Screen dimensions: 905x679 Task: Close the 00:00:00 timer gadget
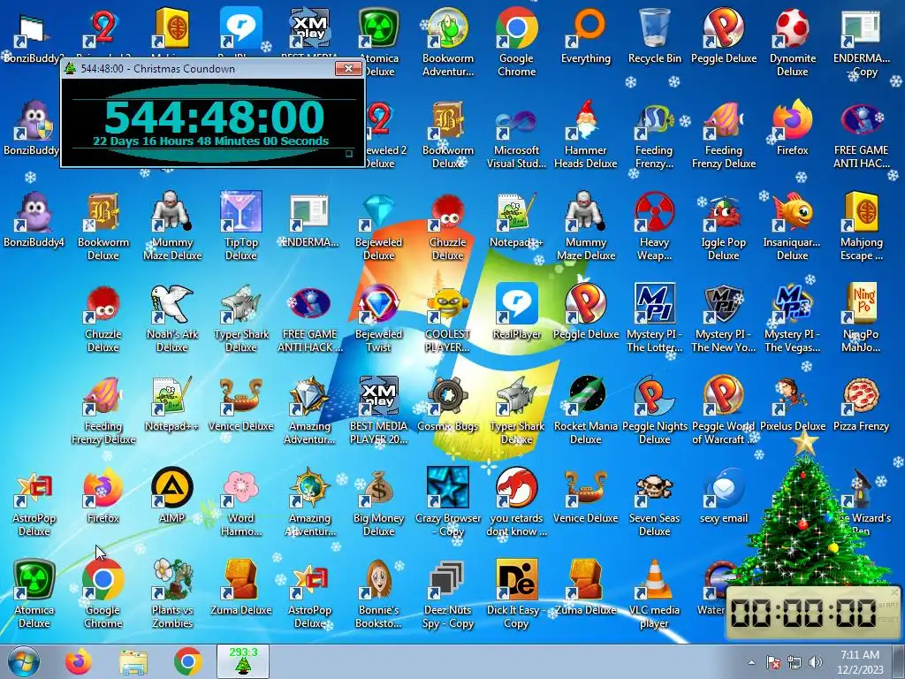(894, 591)
